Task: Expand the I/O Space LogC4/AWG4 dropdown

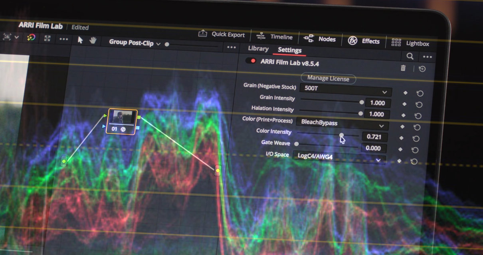Action: tap(339, 158)
